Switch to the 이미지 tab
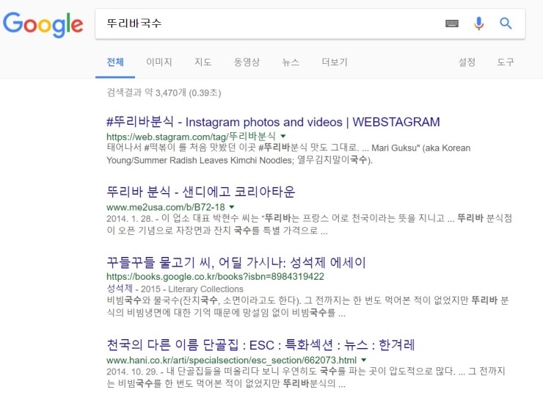This screenshot has height=409, width=543. [159, 62]
